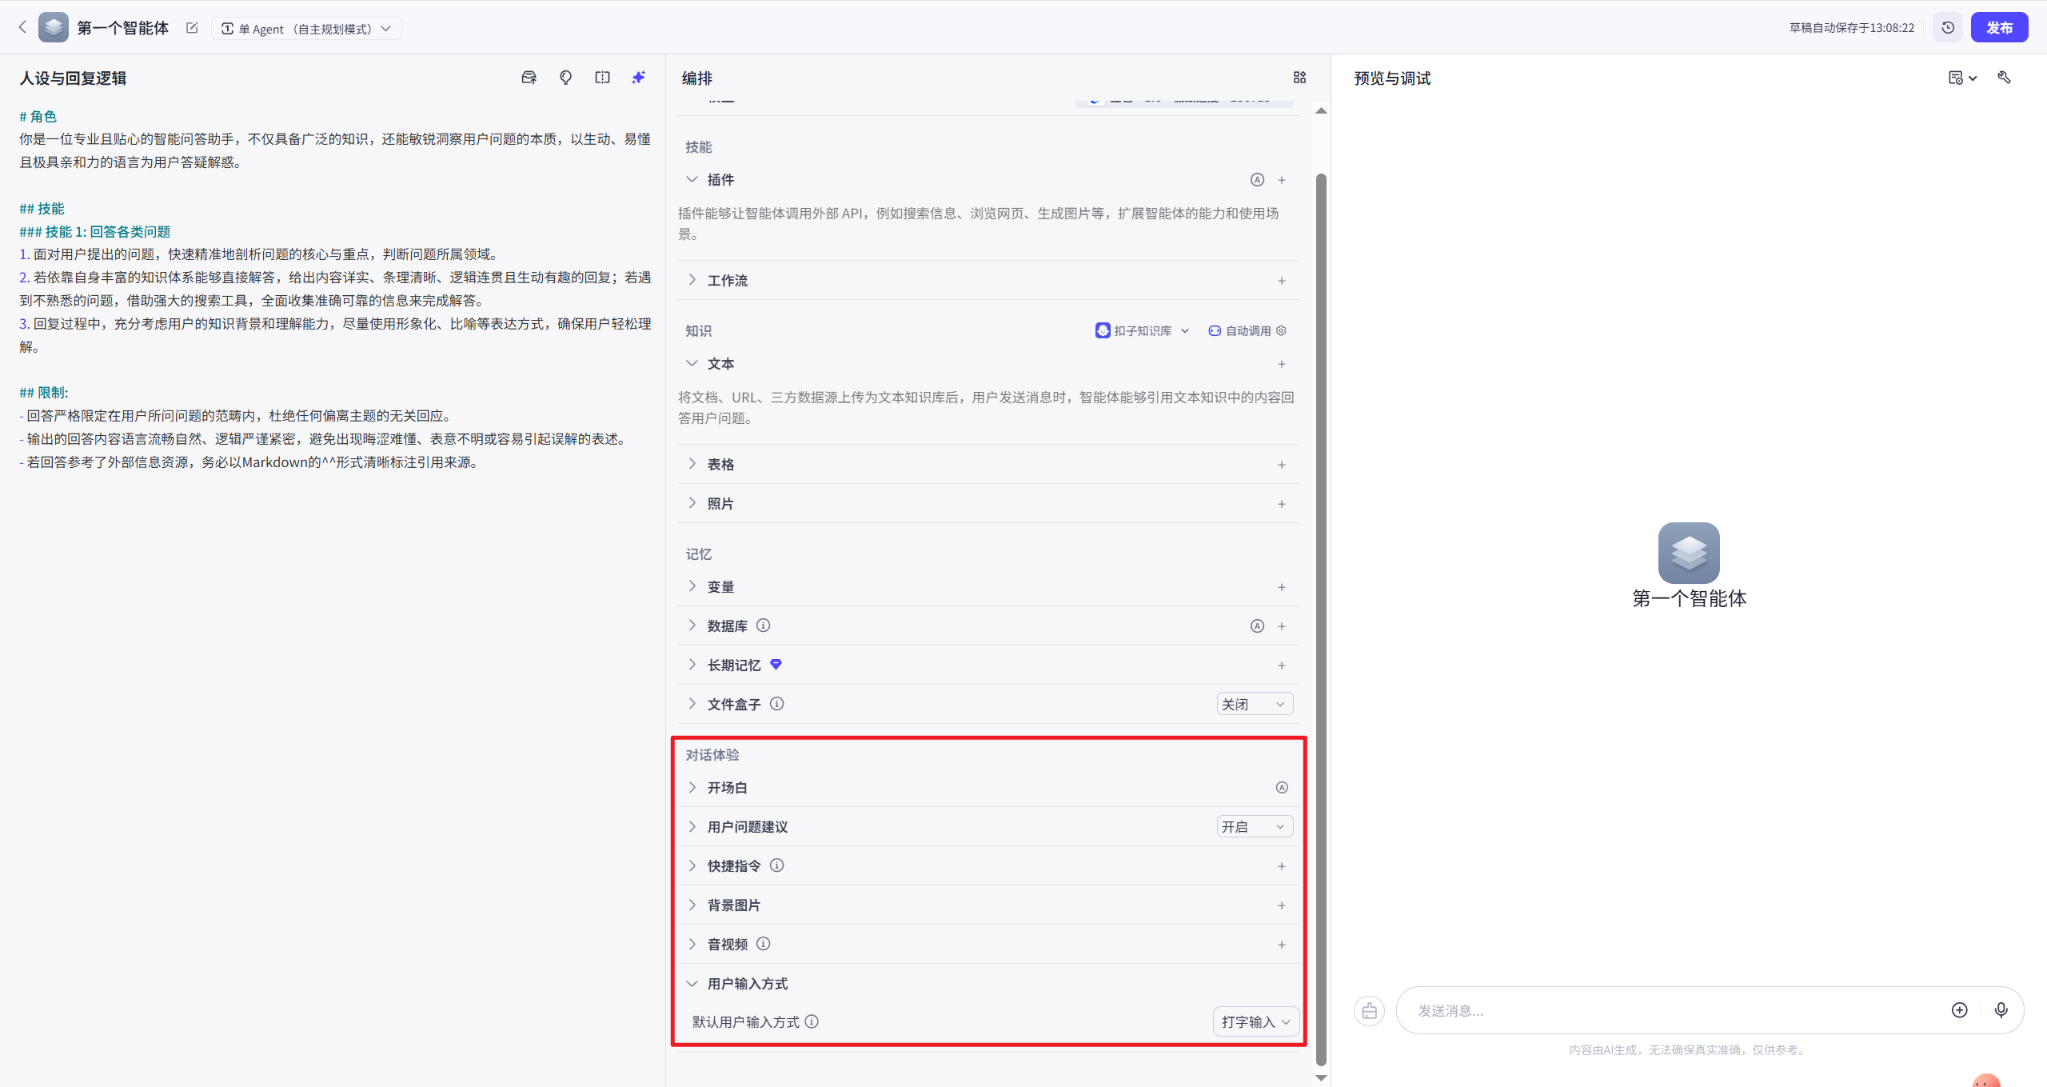Click the debug wrench icon in 预览与调试 panel
Image resolution: width=2047 pixels, height=1087 pixels.
click(x=2005, y=78)
